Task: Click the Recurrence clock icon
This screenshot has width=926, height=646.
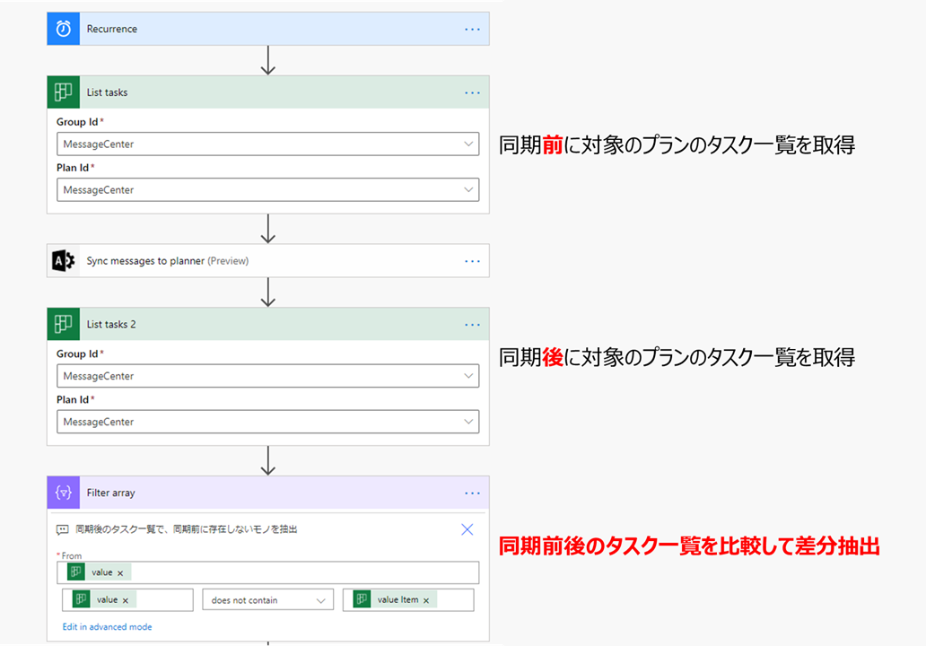Action: click(x=62, y=28)
